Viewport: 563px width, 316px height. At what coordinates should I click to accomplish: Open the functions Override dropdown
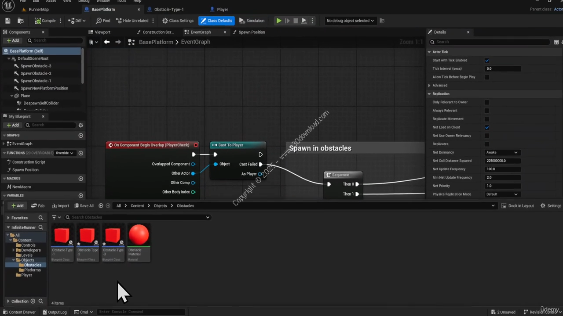pos(64,153)
